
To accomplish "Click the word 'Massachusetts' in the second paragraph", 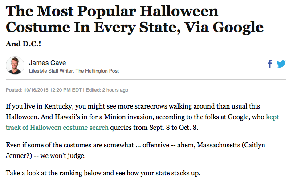I will coord(218,145).
